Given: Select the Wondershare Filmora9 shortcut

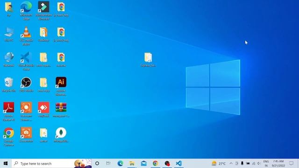Looking at the screenshot, I should [x=43, y=11].
